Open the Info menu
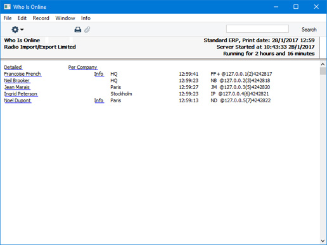The height and width of the screenshot is (245, 327). [86, 18]
